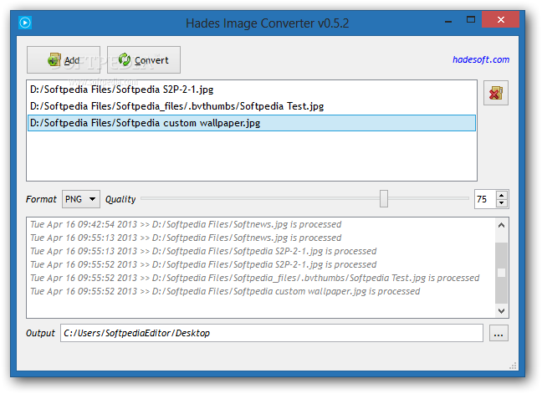Open the PNG Format dropdown

81,199
